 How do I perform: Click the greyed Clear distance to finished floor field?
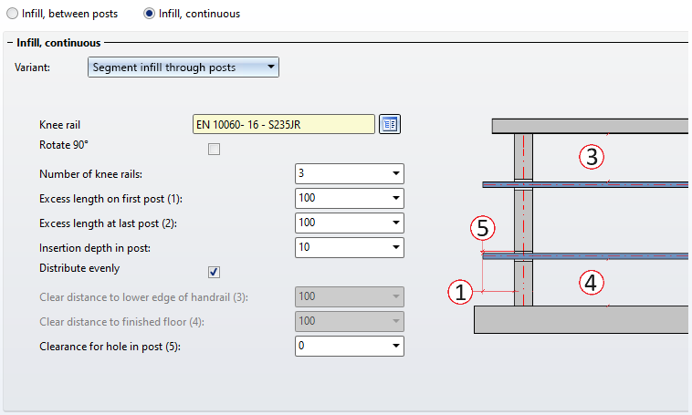(350, 321)
